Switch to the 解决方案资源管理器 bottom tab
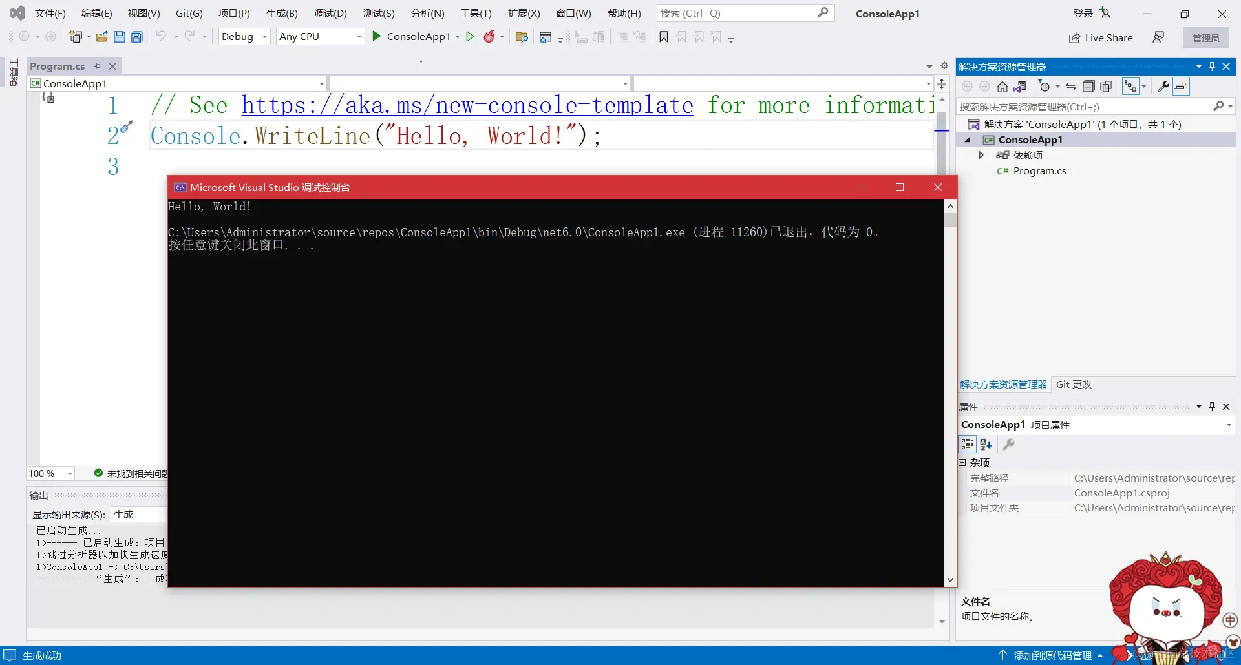 (1003, 385)
